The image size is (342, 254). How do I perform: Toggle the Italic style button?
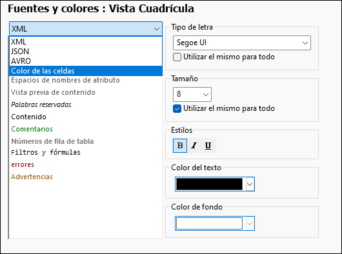[194, 146]
